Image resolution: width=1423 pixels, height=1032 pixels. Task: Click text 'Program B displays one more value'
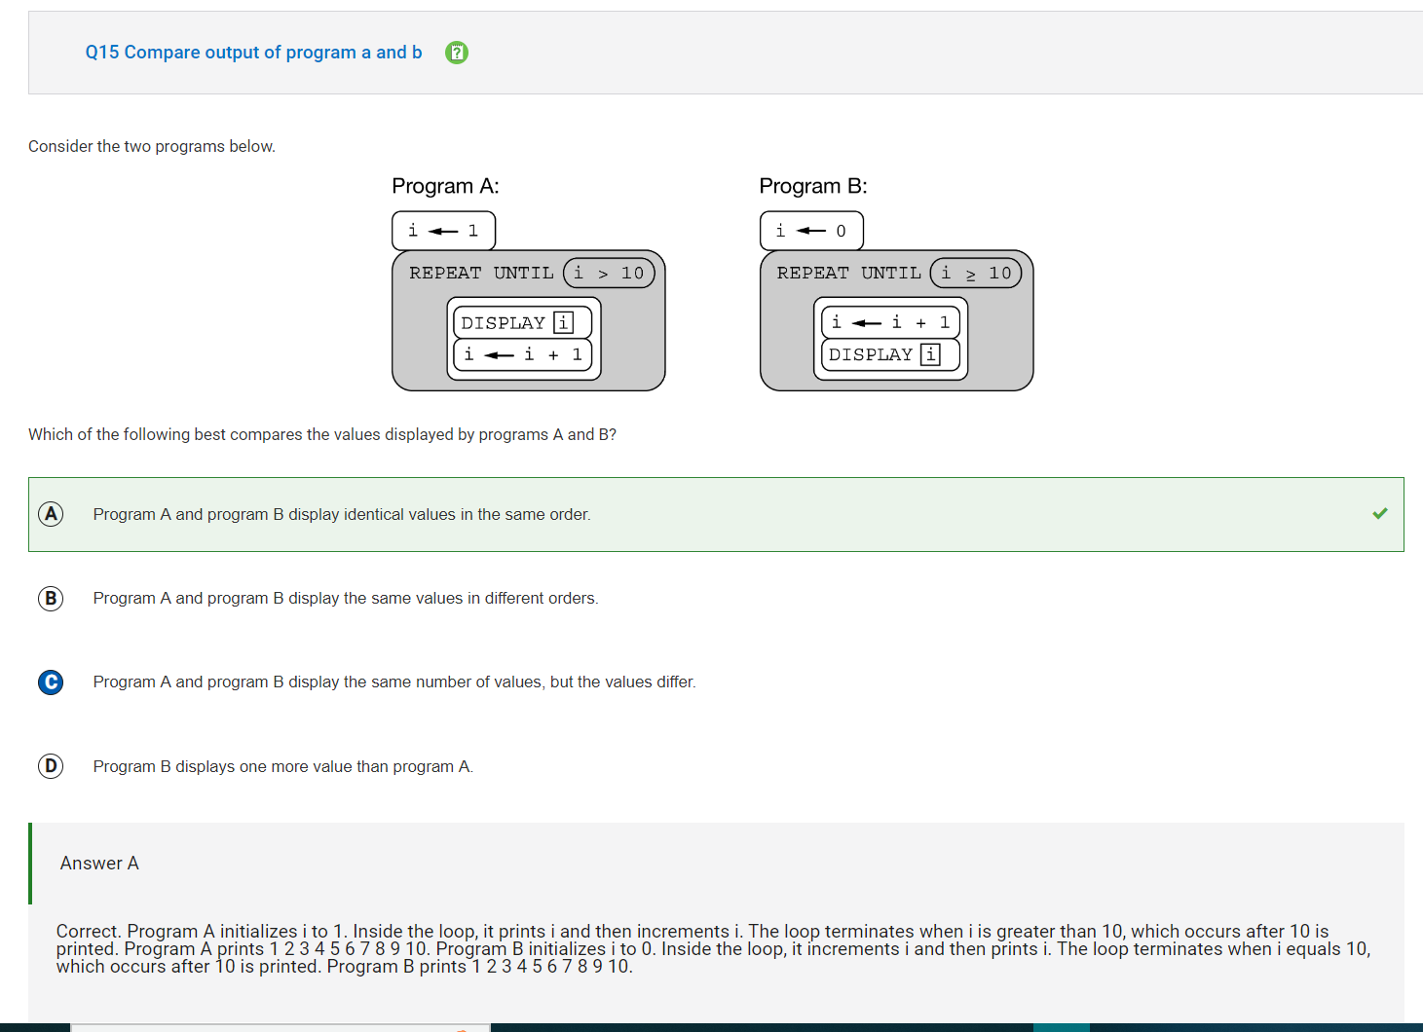click(223, 766)
